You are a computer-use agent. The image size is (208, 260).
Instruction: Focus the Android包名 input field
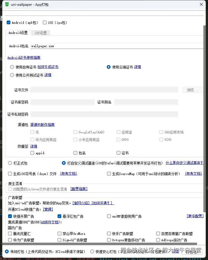click(x=117, y=46)
